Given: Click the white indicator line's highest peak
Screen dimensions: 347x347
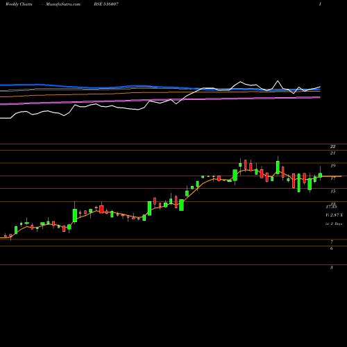Looking at the screenshot, I should pos(278,81).
